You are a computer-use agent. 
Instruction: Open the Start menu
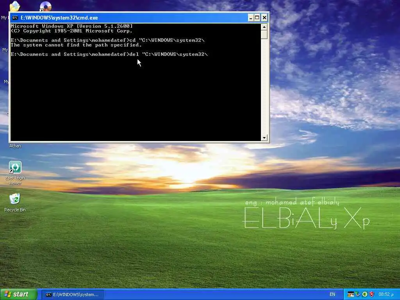(19, 295)
